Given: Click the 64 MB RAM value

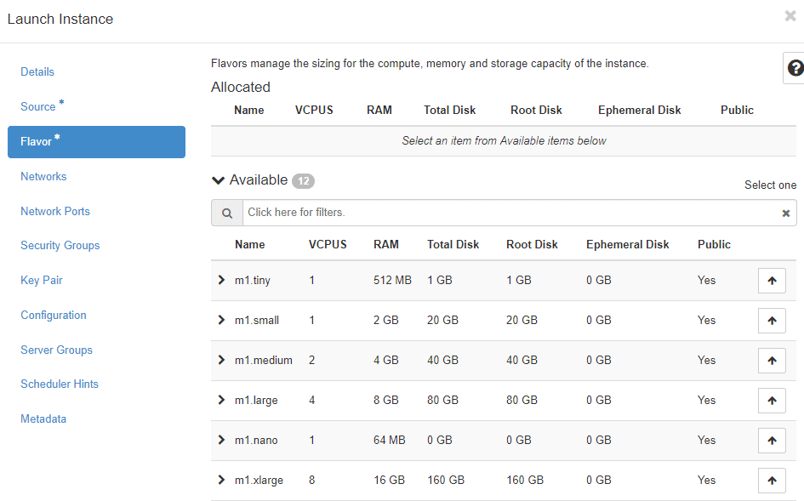Looking at the screenshot, I should pos(389,441).
